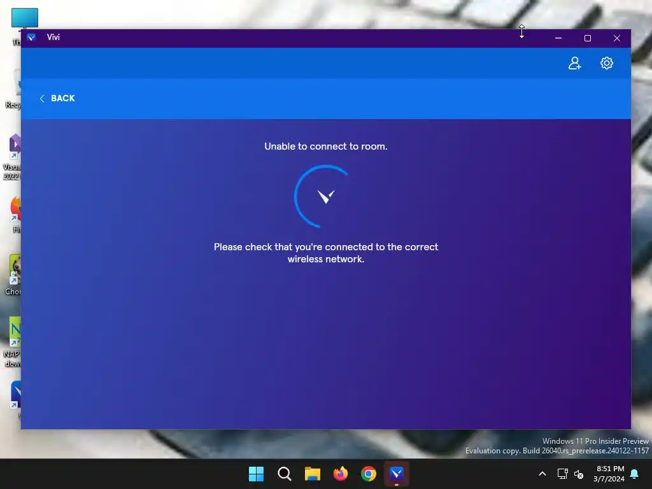
Task: Maximize the Vivi window
Action: click(588, 38)
